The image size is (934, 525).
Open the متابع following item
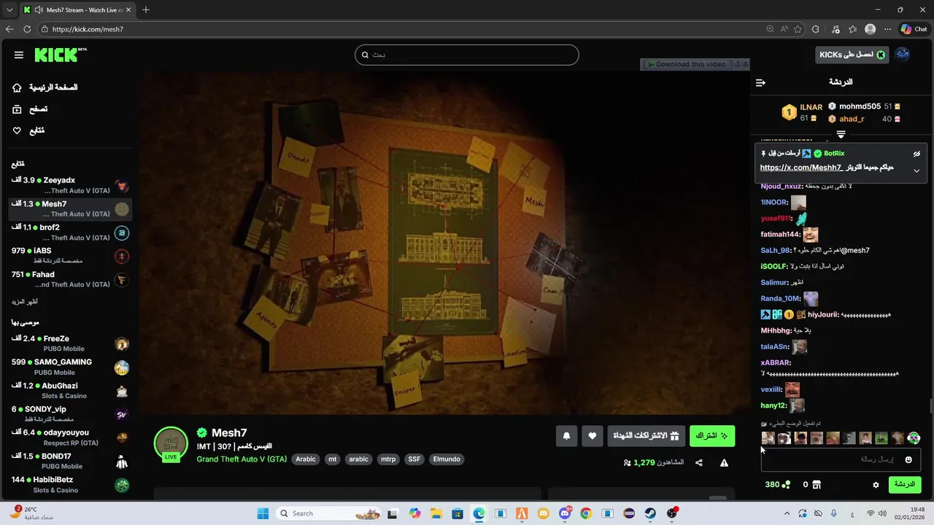(28, 131)
